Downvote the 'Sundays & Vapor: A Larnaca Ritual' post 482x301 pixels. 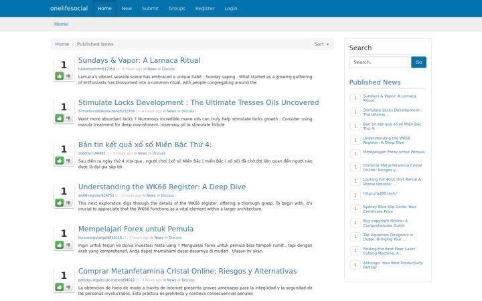(68, 76)
